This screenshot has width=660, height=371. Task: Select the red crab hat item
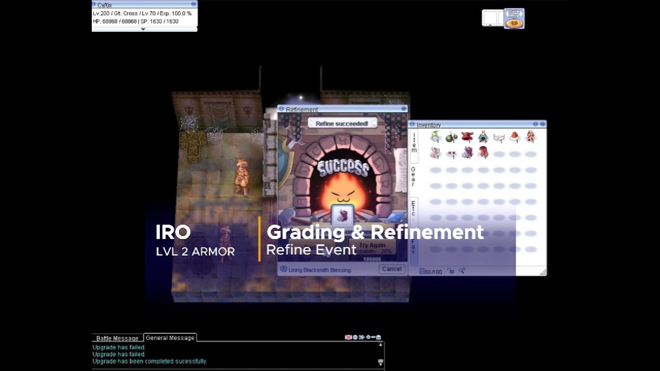pyautogui.click(x=467, y=137)
